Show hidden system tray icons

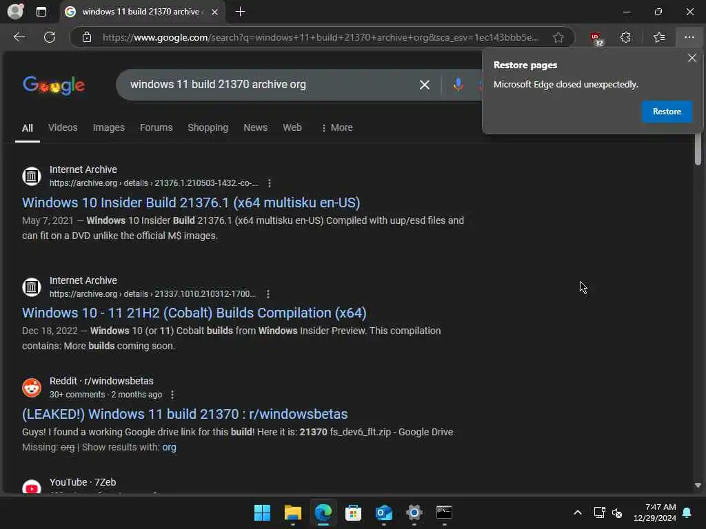(x=578, y=512)
